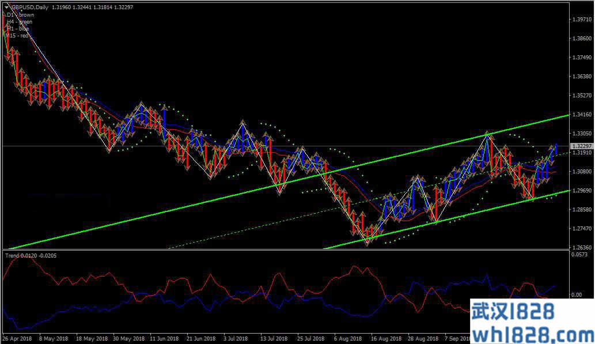Image resolution: width=595 pixels, height=344 pixels.
Task: Select the 'D1 - brown' legend label
Action: (x=21, y=15)
